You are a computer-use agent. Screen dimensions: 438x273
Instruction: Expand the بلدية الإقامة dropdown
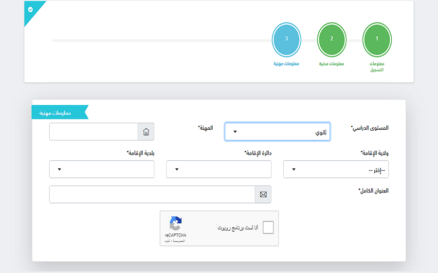[102, 169]
